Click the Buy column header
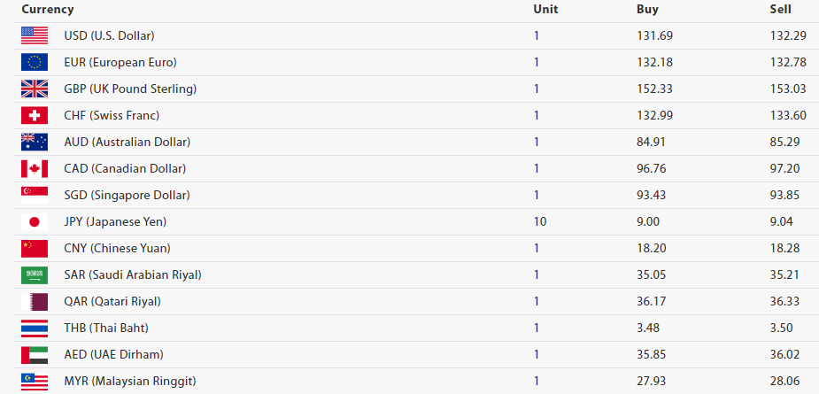This screenshot has width=819, height=394. point(647,10)
